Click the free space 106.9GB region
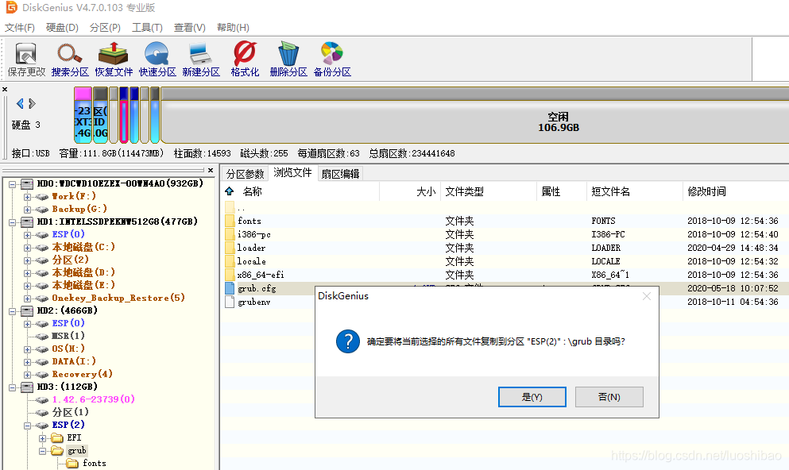Image resolution: width=789 pixels, height=470 pixels. pos(475,114)
